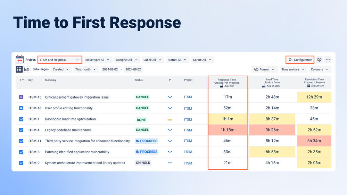Open the Sprint filter dropdown
The image size is (347, 195).
click(202, 60)
